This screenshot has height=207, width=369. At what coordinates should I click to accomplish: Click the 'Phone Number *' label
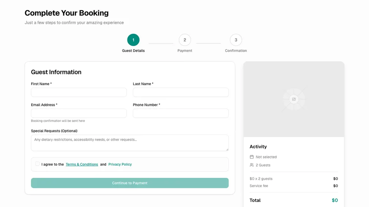tap(146, 105)
